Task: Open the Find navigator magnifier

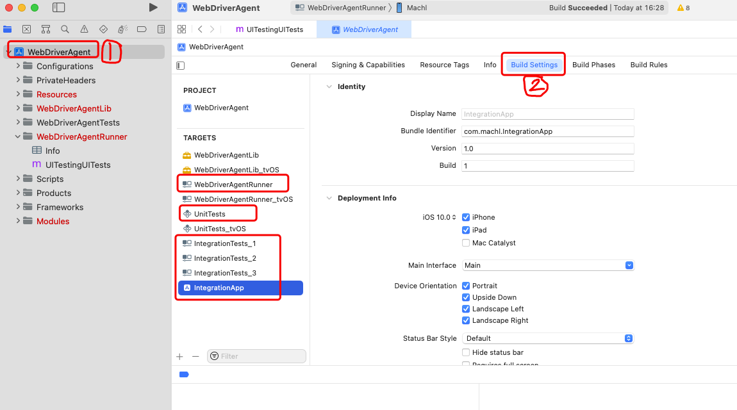Action: pos(65,29)
